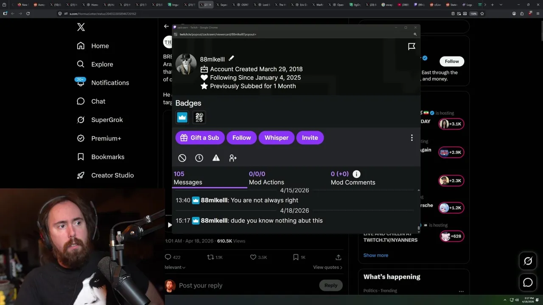The image size is (543, 305).
Task: Click the View quotes link
Action: pos(327,267)
